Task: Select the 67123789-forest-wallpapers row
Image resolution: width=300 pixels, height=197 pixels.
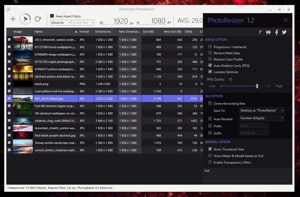Action: coord(104,47)
